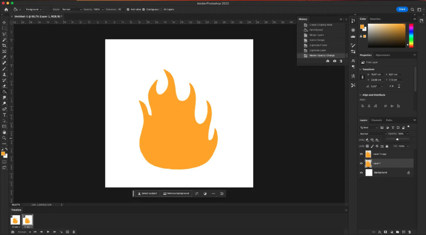Select the Paint Bucket tool in toolbar
Screen dimensions: 426x235
click(4, 92)
